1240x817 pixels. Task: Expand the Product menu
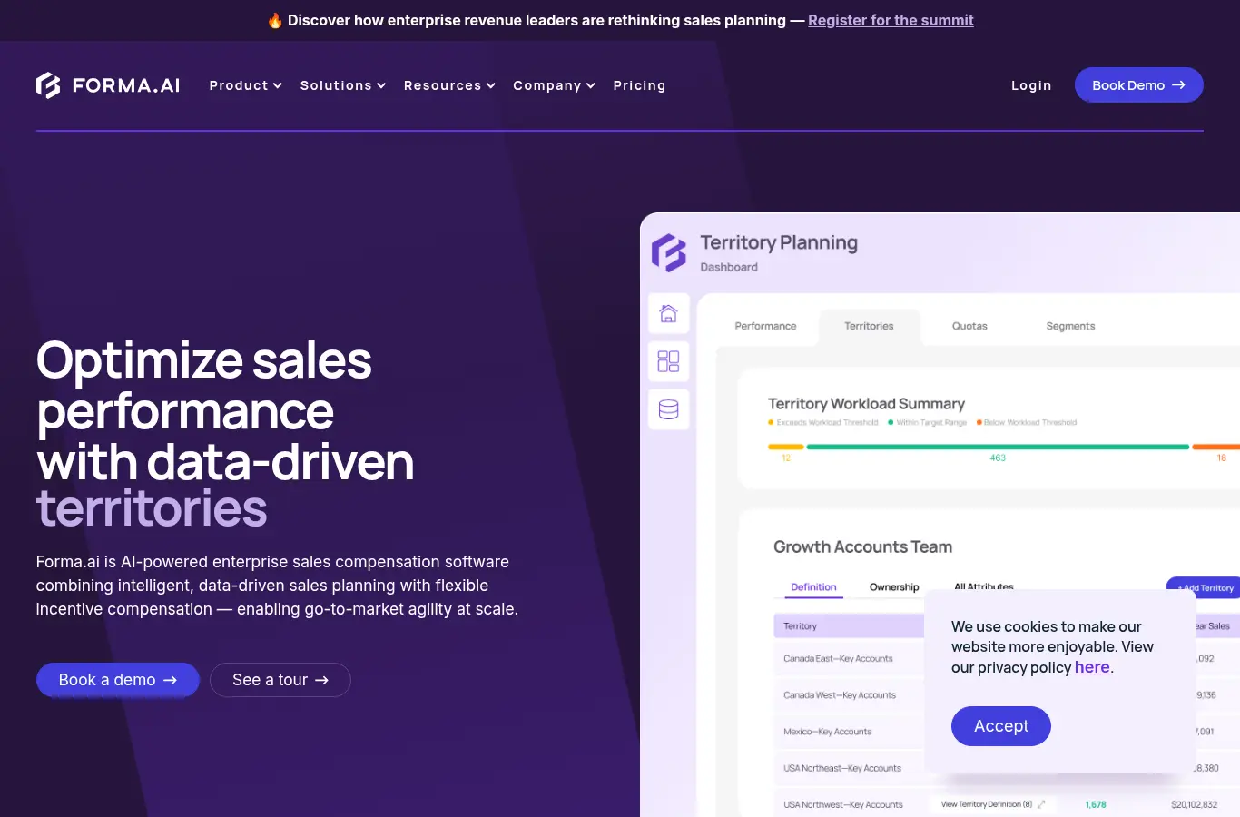(x=246, y=85)
